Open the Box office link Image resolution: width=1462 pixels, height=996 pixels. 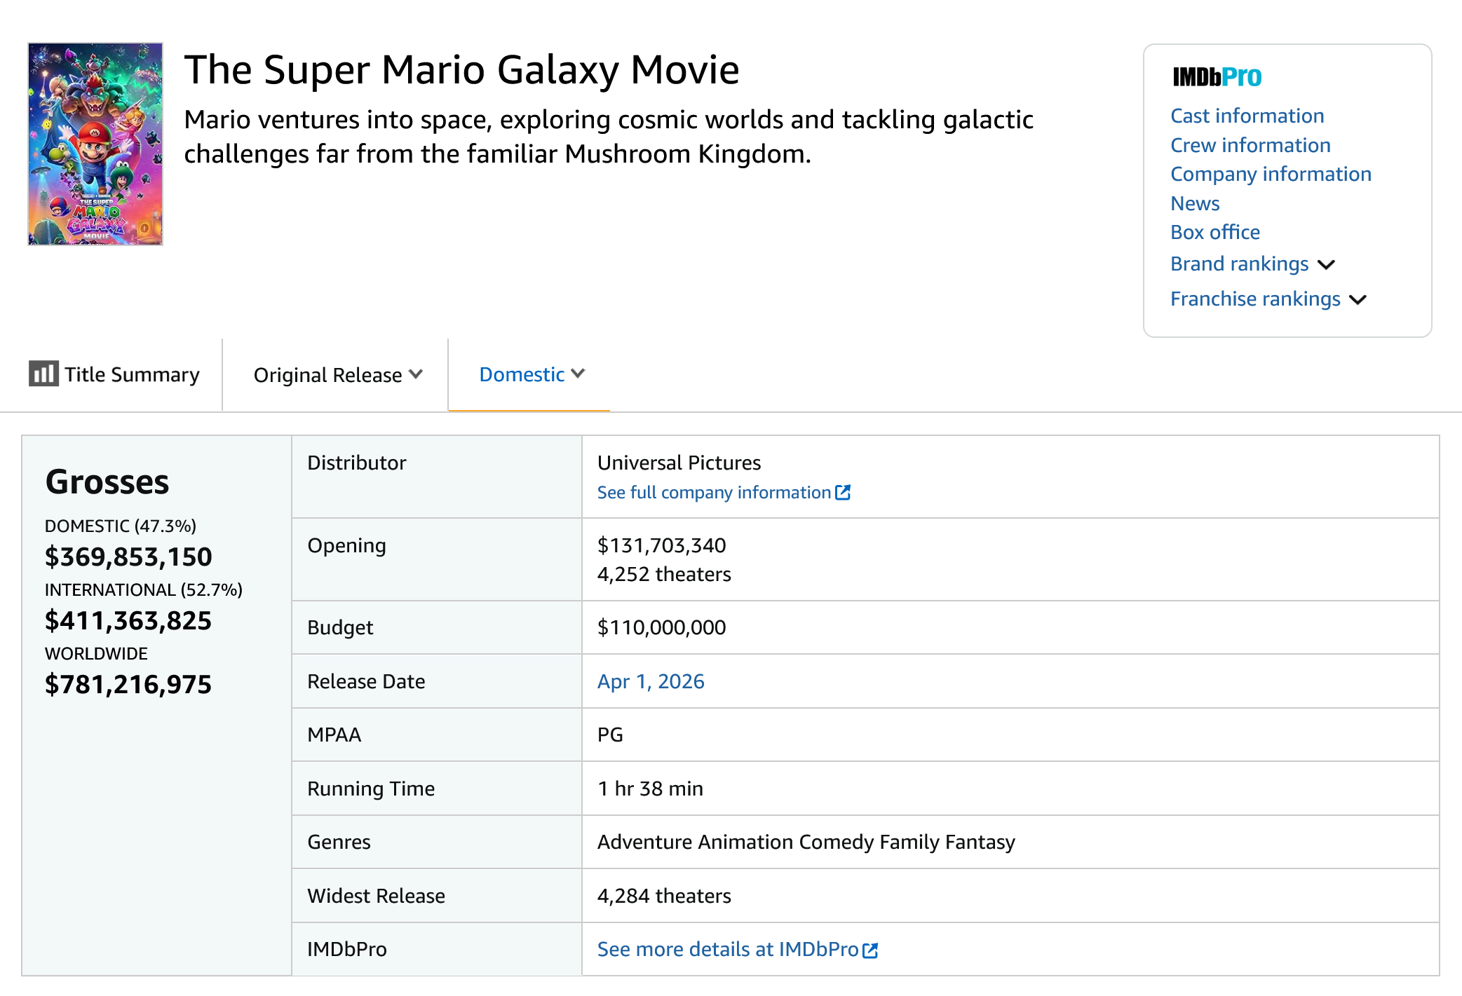(1214, 232)
